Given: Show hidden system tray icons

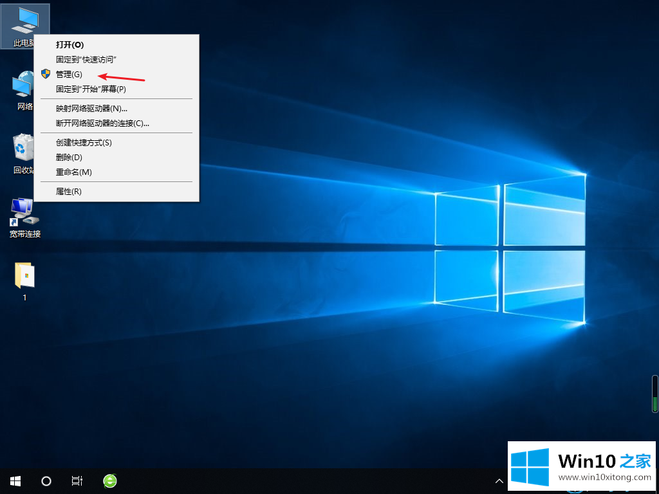Looking at the screenshot, I should point(499,481).
